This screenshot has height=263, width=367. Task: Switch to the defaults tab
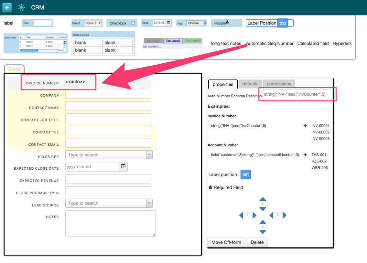click(x=250, y=83)
